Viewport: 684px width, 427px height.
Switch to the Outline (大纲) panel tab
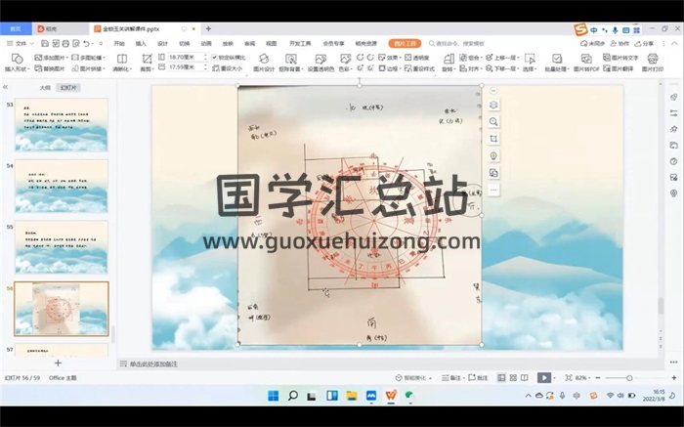coord(45,88)
